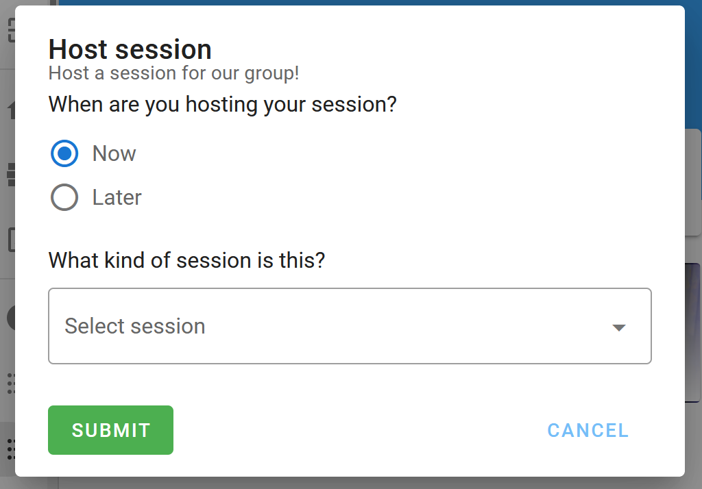The height and width of the screenshot is (489, 702).
Task: Click the green SUBMIT button
Action: point(110,430)
